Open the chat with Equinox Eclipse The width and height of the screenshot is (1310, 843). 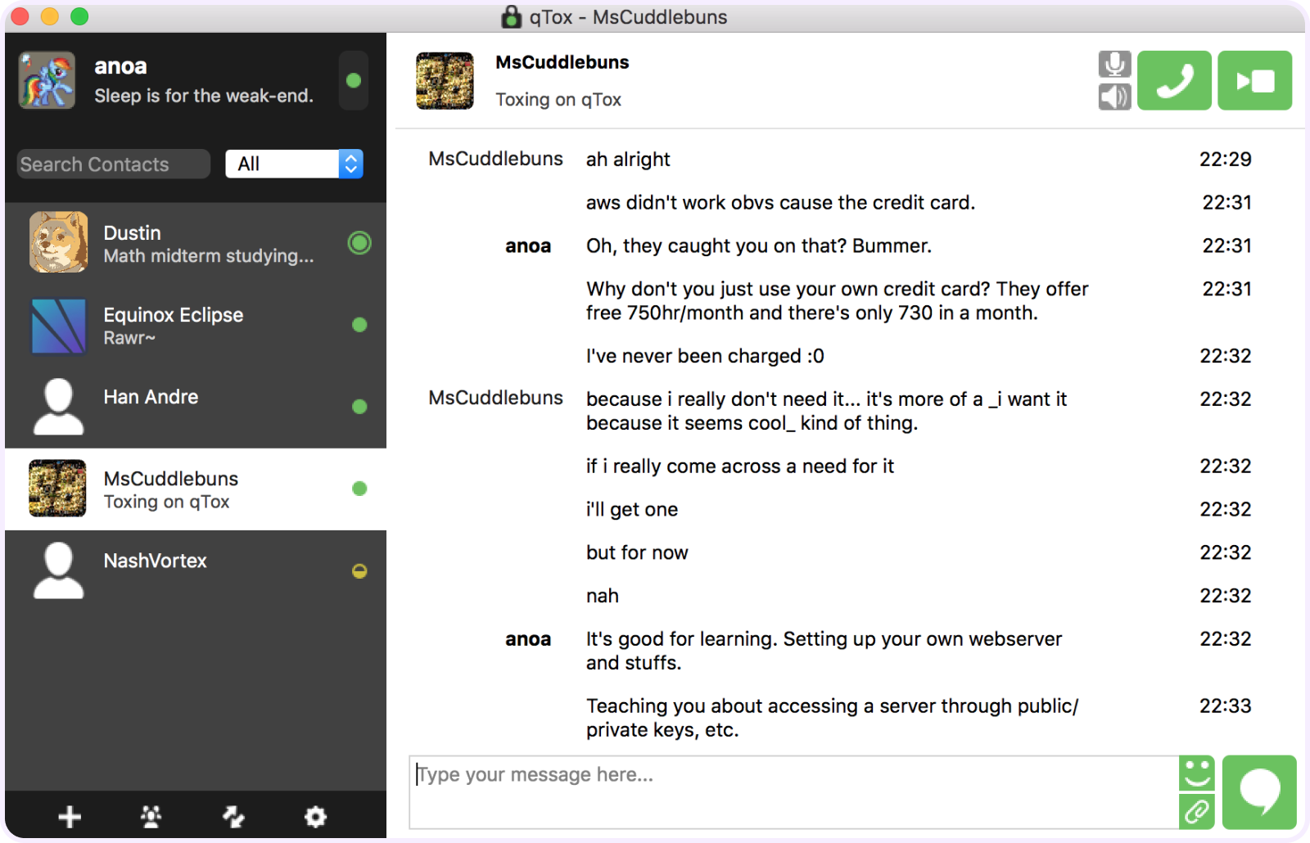[x=196, y=325]
